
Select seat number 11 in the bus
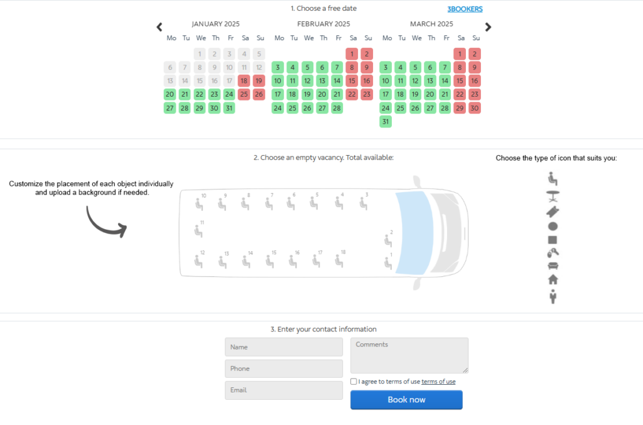[198, 231]
